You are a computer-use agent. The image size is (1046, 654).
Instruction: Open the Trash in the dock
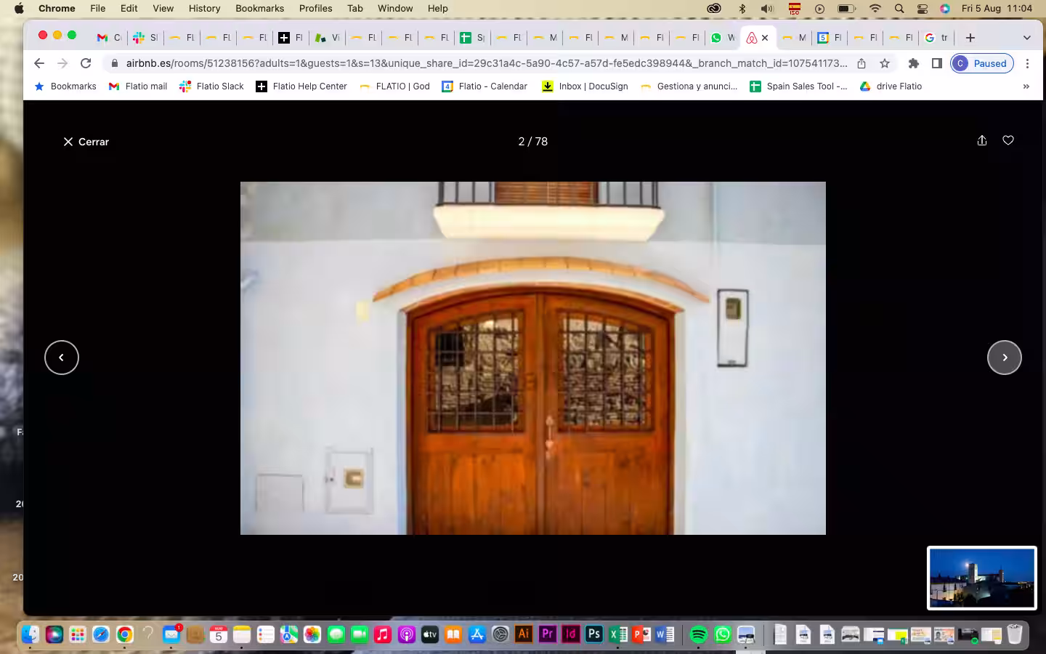1015,634
